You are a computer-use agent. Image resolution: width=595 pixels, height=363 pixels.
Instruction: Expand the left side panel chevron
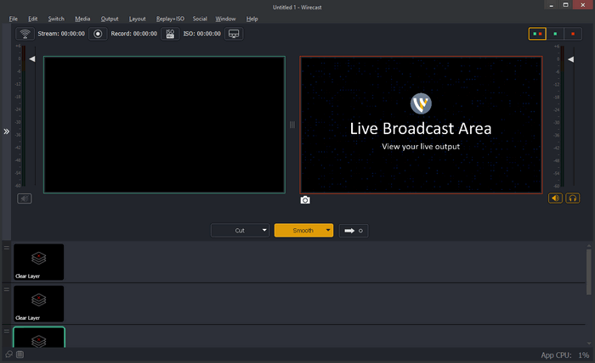6,131
